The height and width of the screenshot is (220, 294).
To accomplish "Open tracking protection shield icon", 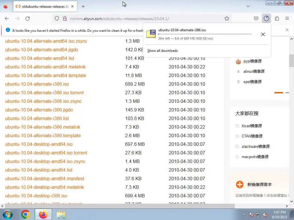I will 57,19.
